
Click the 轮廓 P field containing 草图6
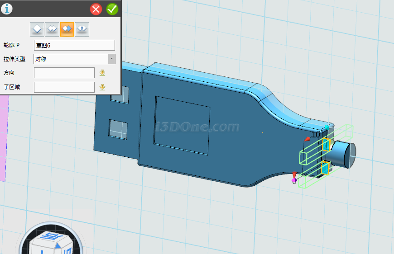(74, 45)
